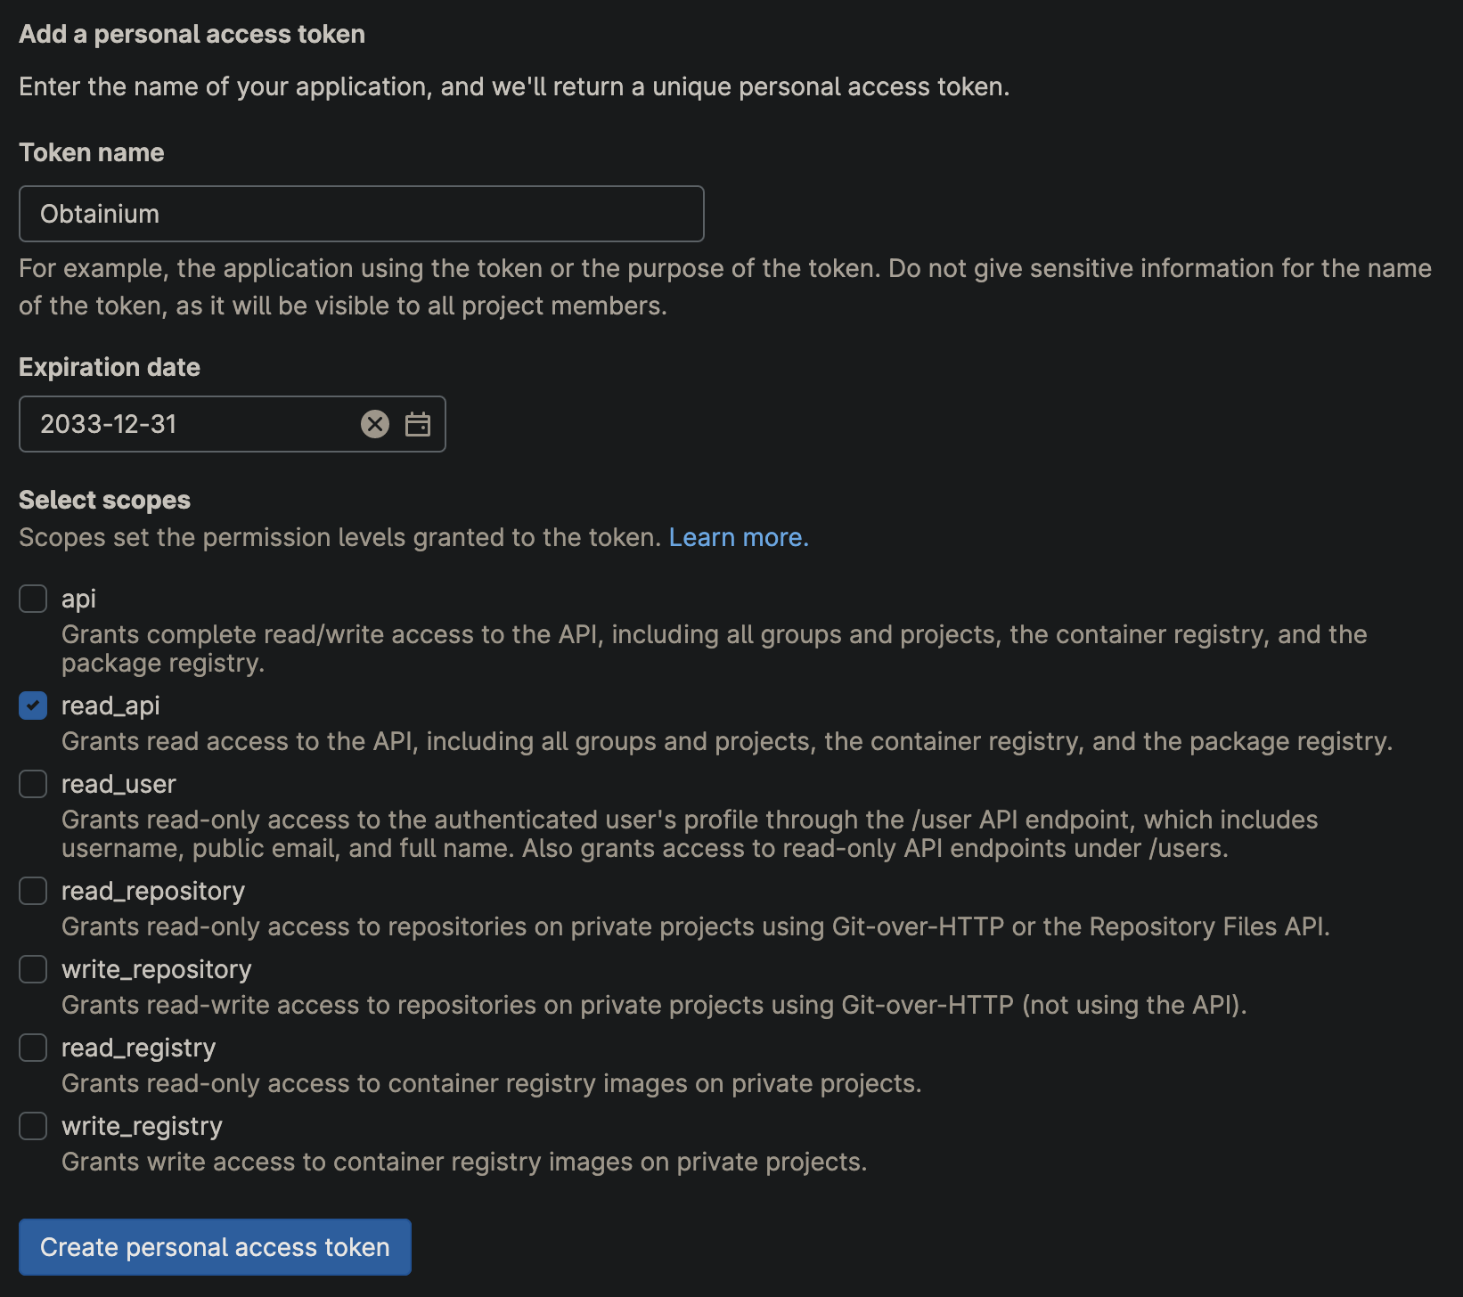Enable the write_registry scope

[32, 1126]
